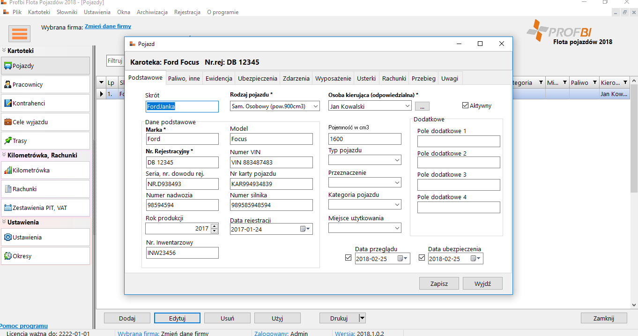The image size is (638, 336).
Task: Click the Pole dodatkowe 1 field
Action: pyautogui.click(x=459, y=141)
